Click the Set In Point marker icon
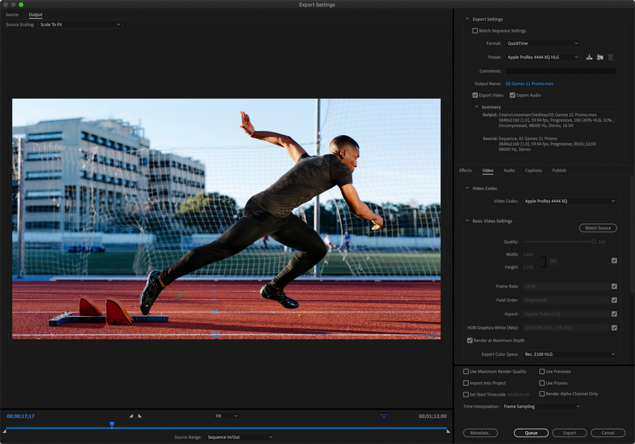This screenshot has height=444, width=635. coord(131,416)
